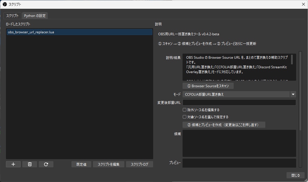The image size is (308, 182).
Task: Click ① Browser Sourceをスキャン button
Action: 208,86
